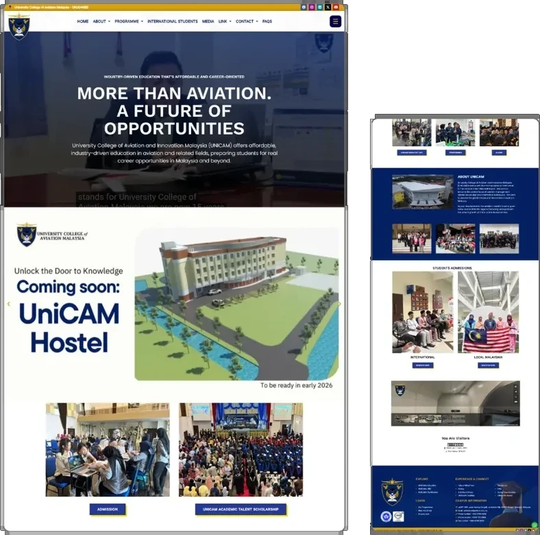Click the "EXPLORE" footer heading

[422, 479]
